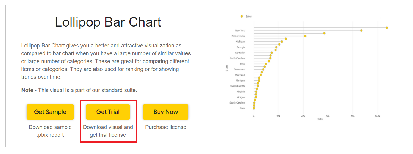Click the Sales legend label text
The height and width of the screenshot is (154, 413).
pyautogui.click(x=249, y=16)
